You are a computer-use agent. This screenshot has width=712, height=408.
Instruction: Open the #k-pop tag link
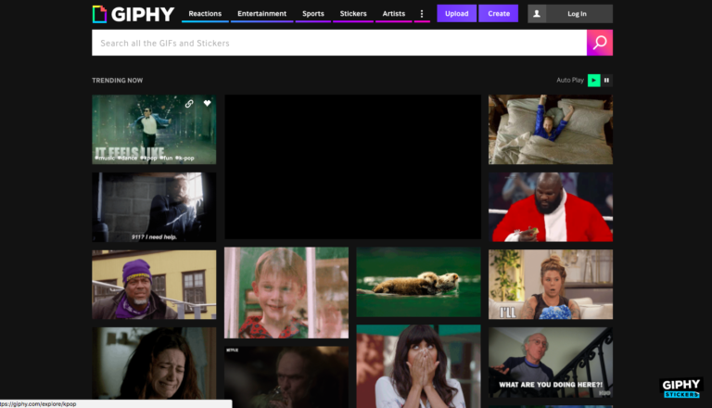(x=184, y=159)
